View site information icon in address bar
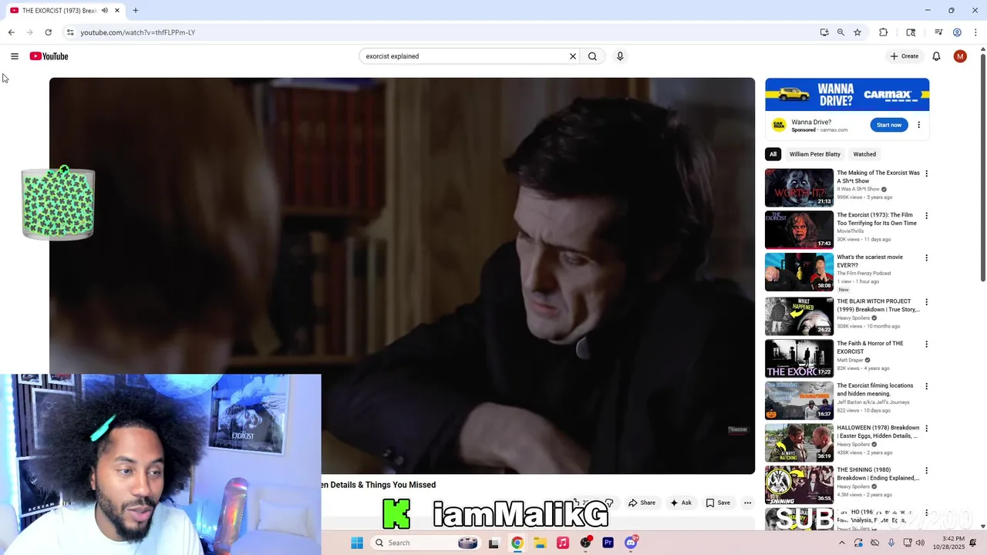The height and width of the screenshot is (555, 987). click(70, 32)
